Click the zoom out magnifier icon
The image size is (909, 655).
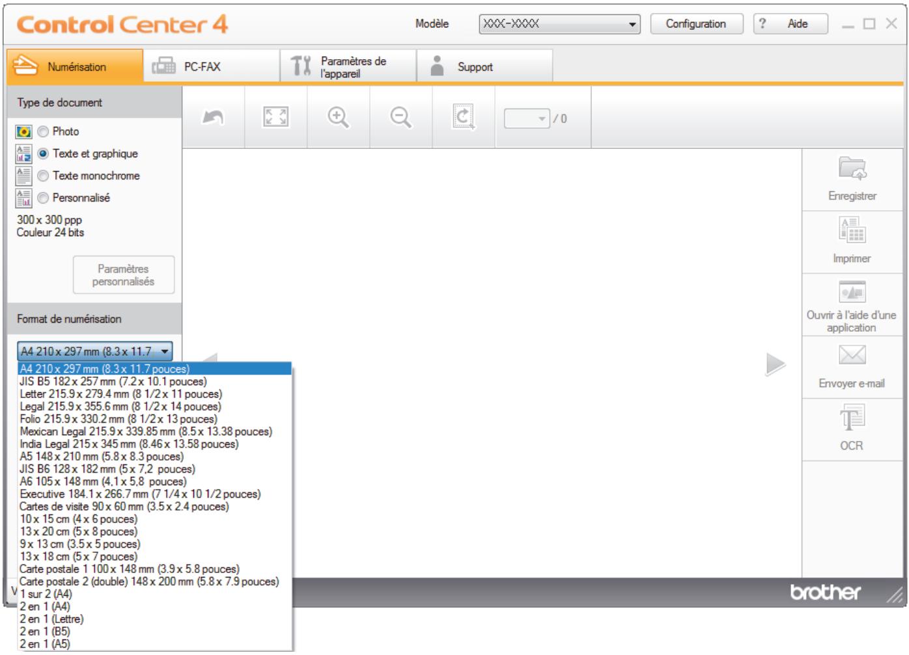[x=400, y=118]
